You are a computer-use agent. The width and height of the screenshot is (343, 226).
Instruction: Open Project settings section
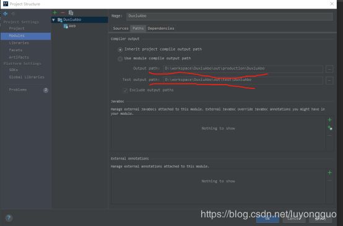coord(17,28)
